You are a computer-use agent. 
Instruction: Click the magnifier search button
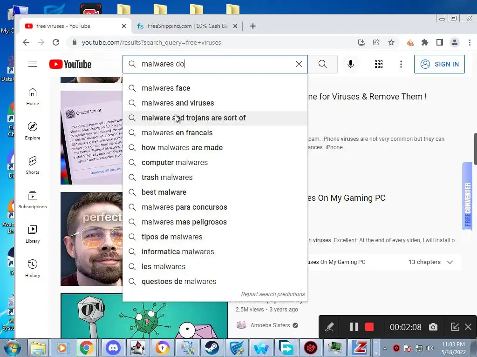point(323,64)
